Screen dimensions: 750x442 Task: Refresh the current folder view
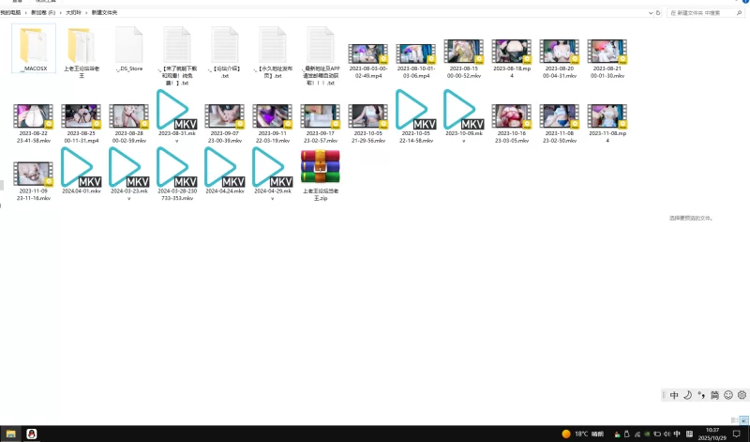pos(658,13)
